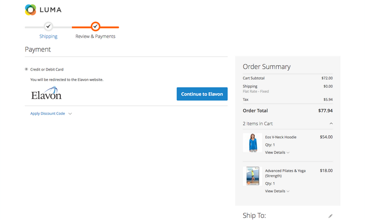365x220 pixels.
Task: Expand View Details for Advanced Pilates & Yoga
Action: tap(277, 191)
